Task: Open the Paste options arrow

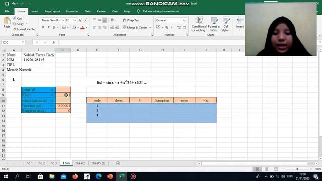Action: 7,30
